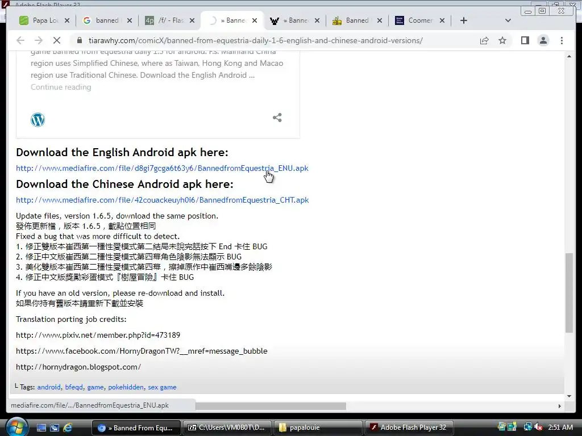
Task: Click the vertical scrollbar thumb
Action: (569, 293)
